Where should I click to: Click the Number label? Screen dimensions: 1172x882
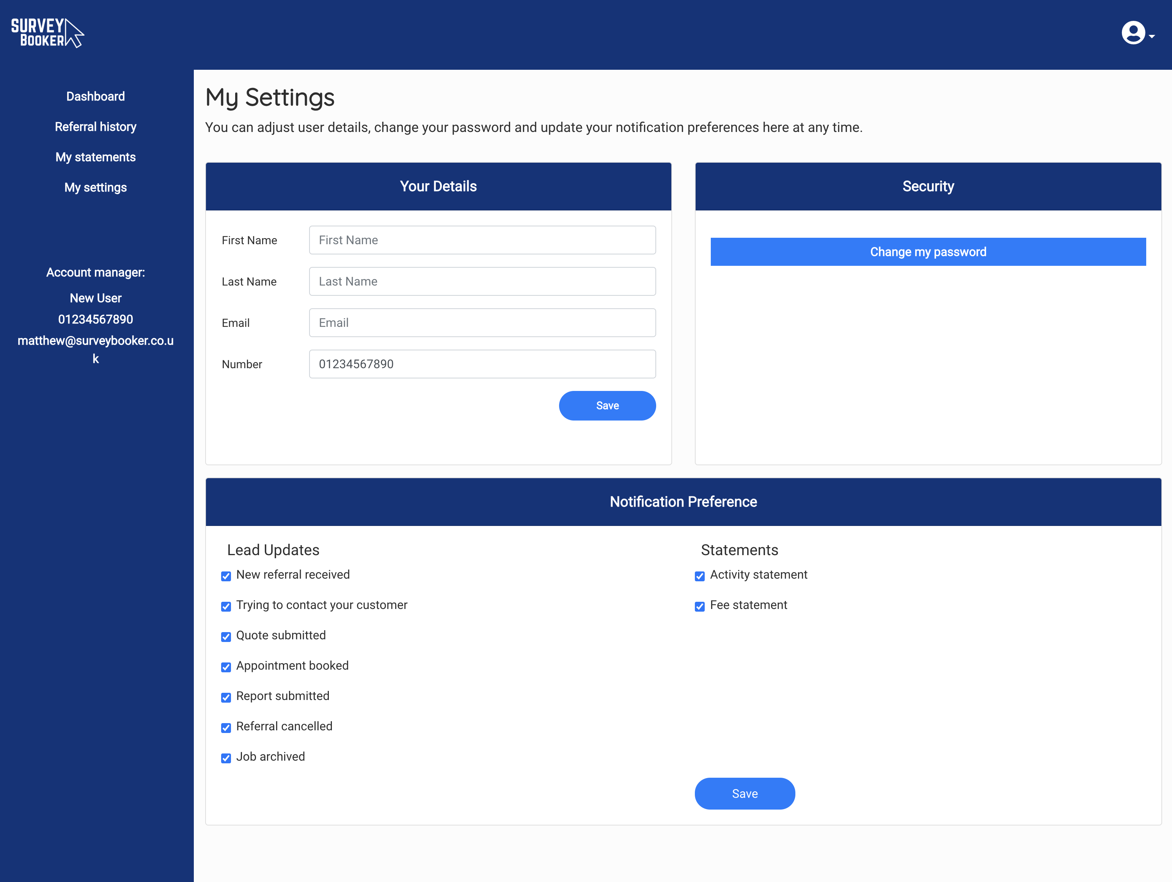[242, 364]
